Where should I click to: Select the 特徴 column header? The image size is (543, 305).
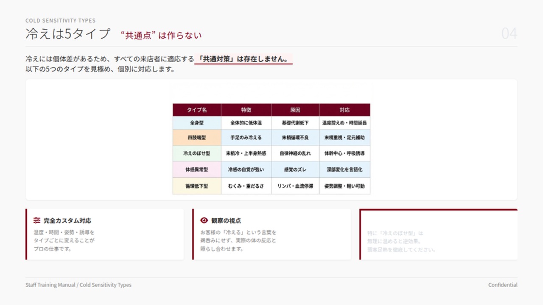(246, 110)
